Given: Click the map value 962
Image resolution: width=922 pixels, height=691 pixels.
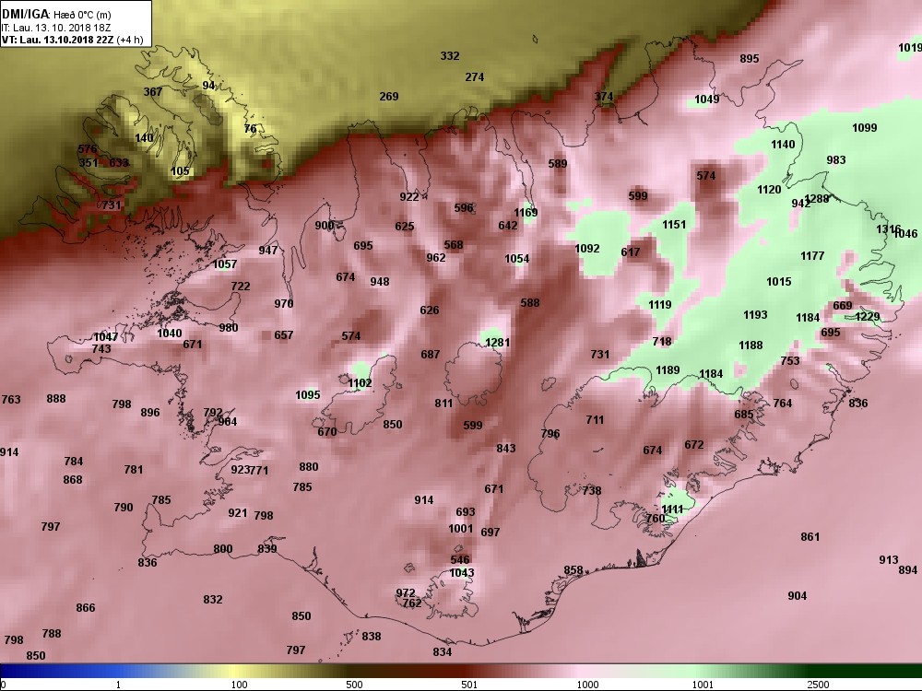Looking at the screenshot, I should [x=436, y=258].
